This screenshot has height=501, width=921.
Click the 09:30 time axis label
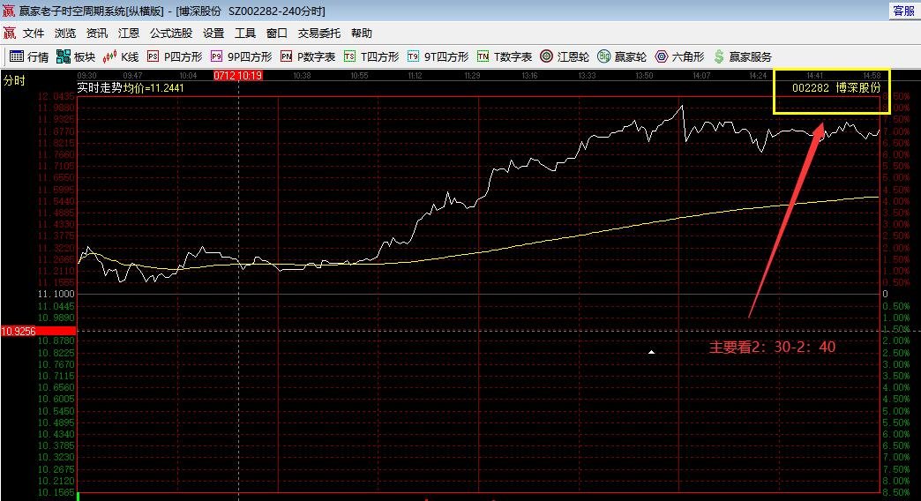(x=87, y=75)
